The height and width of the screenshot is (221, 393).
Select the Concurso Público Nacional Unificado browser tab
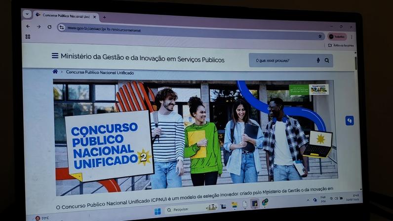[66, 16]
